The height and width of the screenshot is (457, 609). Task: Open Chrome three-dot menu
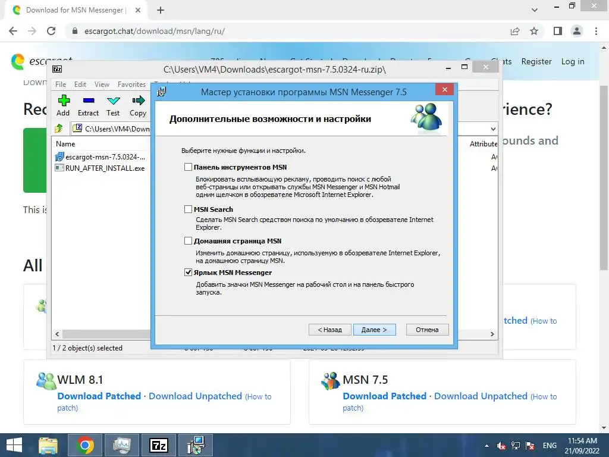pyautogui.click(x=596, y=31)
